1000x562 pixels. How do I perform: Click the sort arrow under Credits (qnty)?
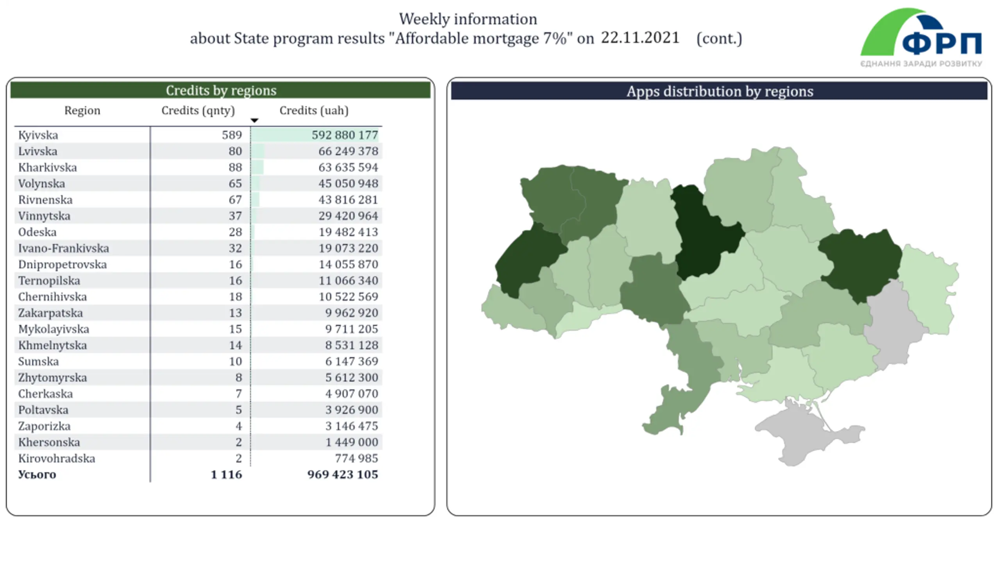click(x=254, y=120)
